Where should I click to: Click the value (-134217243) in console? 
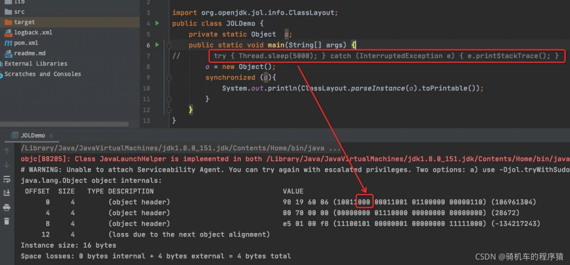(x=515, y=223)
